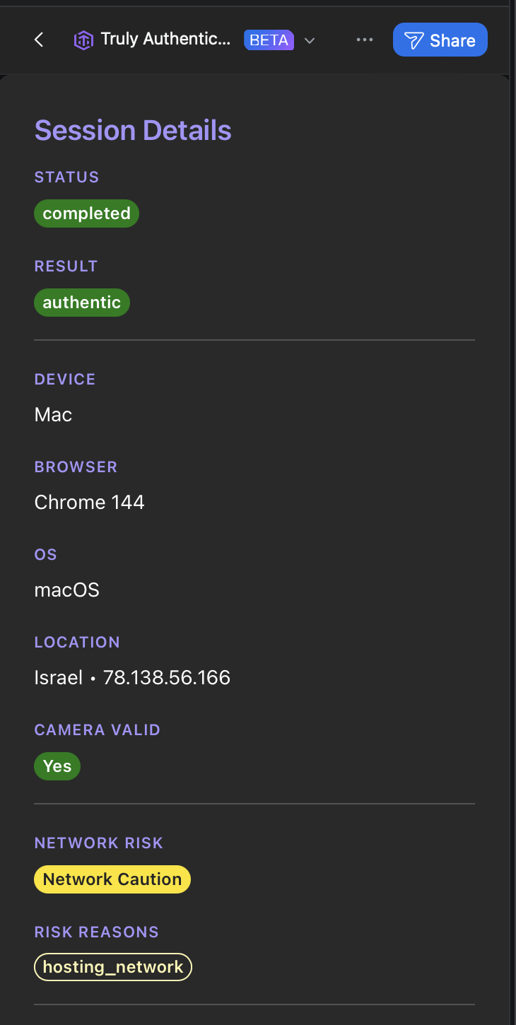Click the hosting_network risk reason tag

tap(113, 967)
